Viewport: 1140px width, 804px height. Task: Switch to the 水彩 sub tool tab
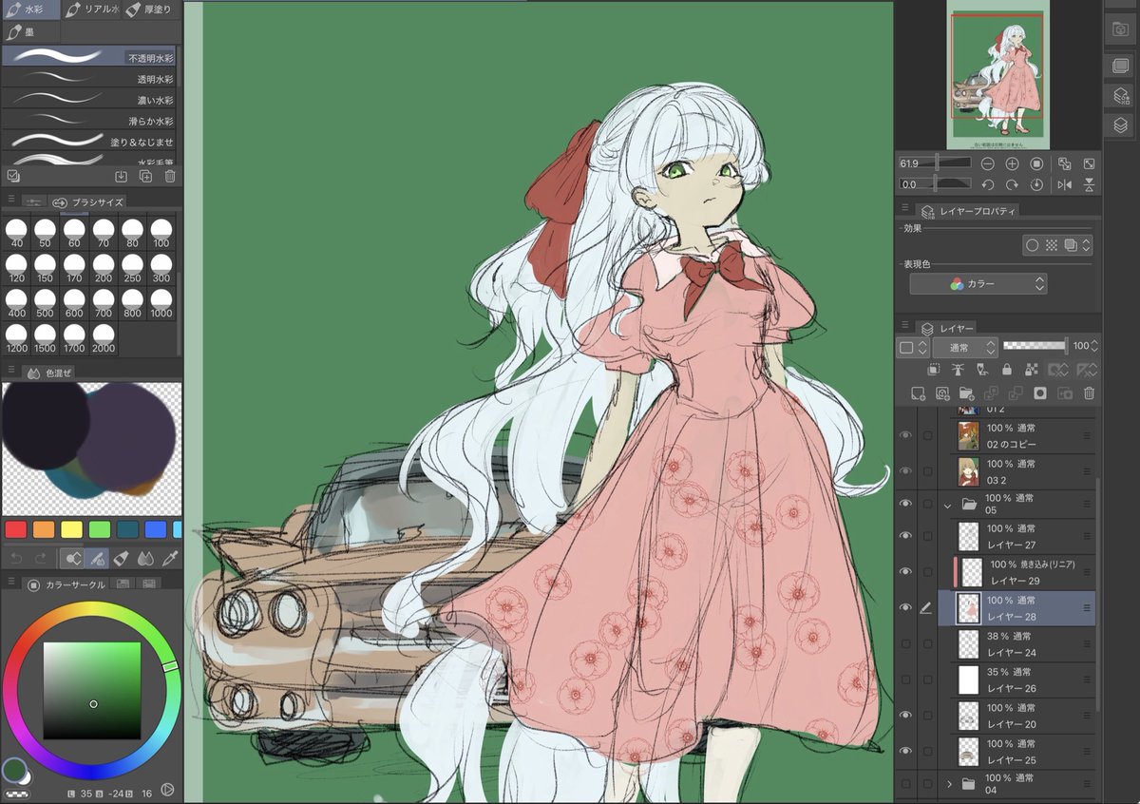[30, 10]
